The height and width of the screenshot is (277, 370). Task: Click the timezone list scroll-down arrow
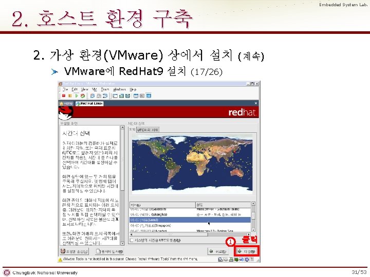click(x=253, y=230)
